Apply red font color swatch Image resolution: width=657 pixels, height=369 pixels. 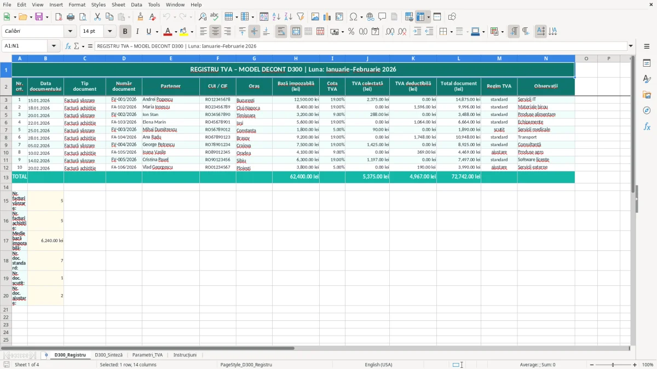[168, 32]
